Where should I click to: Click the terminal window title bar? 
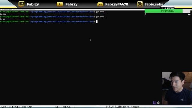pyautogui.click(x=72, y=10)
